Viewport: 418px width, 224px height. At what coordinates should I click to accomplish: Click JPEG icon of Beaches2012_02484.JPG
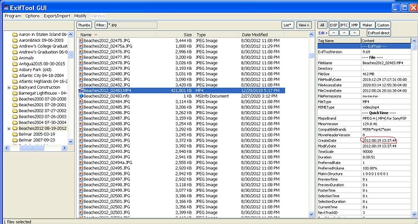[x=81, y=101]
